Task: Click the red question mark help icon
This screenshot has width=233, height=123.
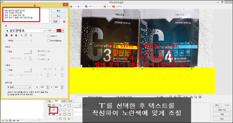Action: click(64, 22)
